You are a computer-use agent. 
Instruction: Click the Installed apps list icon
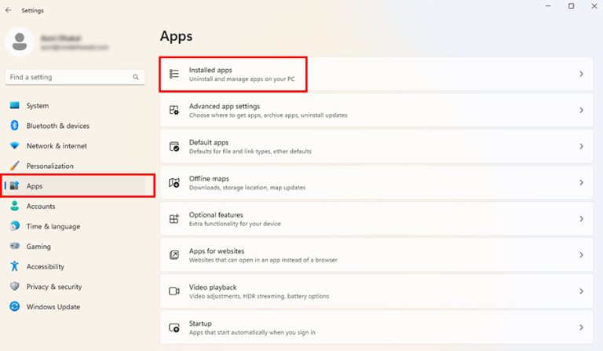coord(174,74)
